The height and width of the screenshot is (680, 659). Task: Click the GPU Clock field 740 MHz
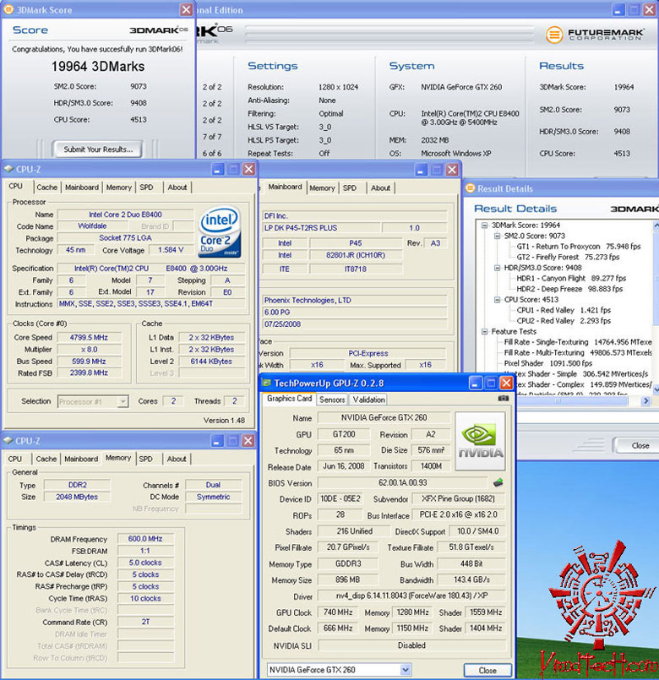[338, 612]
